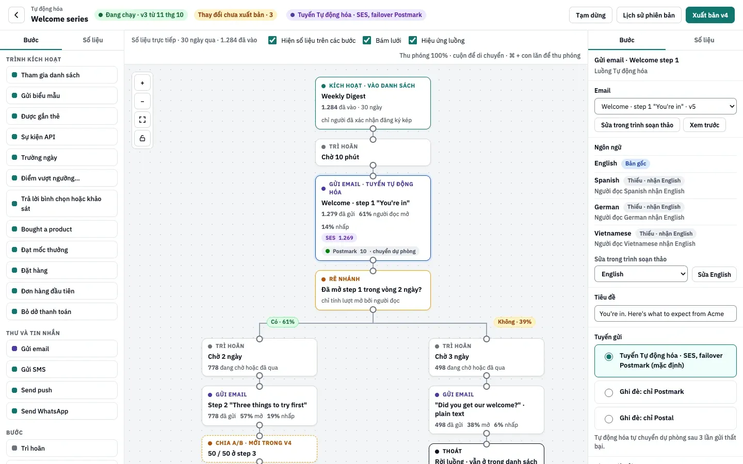Select the Tham gia danh sách trigger

click(x=62, y=75)
